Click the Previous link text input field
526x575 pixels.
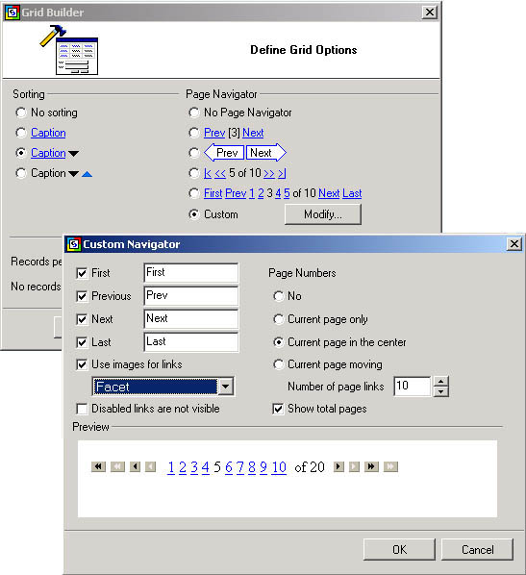coord(190,295)
